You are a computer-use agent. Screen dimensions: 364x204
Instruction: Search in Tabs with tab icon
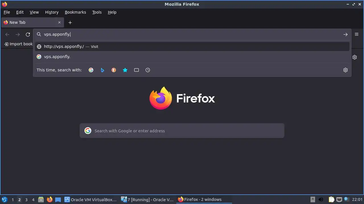136,70
